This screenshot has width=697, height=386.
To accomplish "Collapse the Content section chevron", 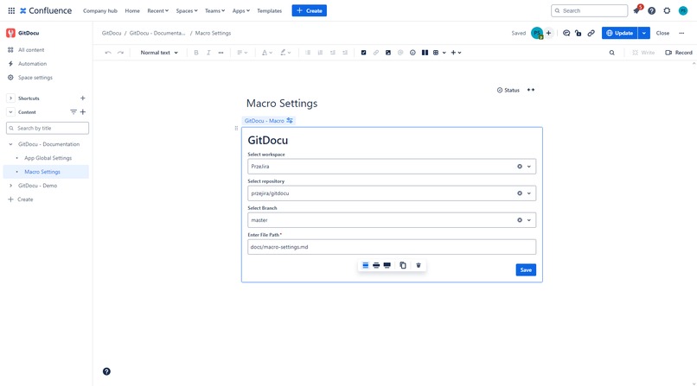I will click(10, 111).
